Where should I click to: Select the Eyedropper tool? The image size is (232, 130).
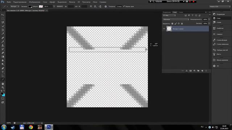3,34
